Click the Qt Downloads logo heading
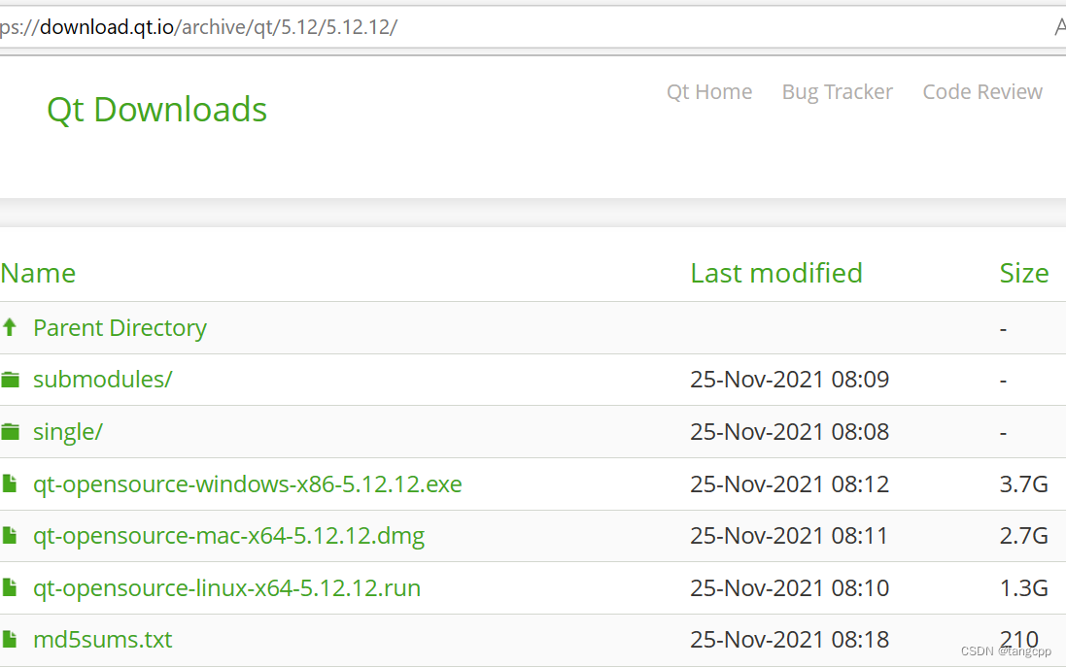The width and height of the screenshot is (1066, 667). click(x=156, y=110)
